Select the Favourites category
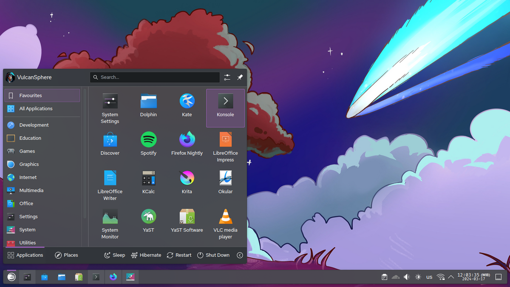 click(42, 96)
